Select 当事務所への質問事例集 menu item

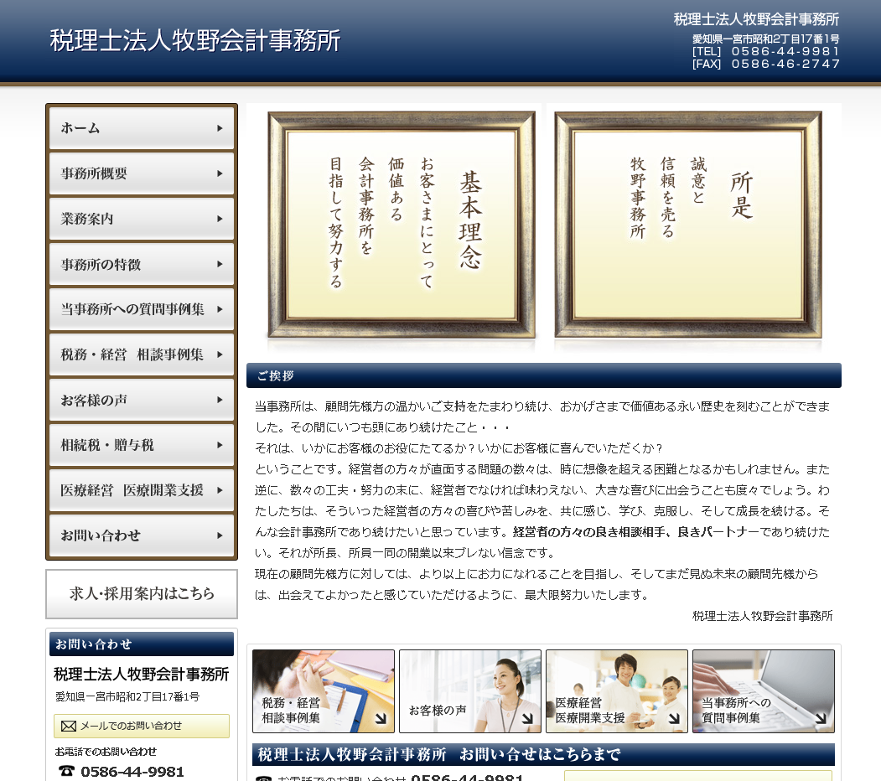tap(139, 309)
